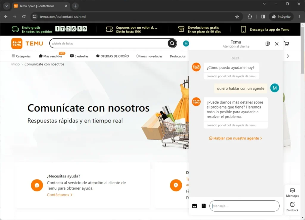Click the Temu logo
305x220 pixels.
tap(27, 43)
